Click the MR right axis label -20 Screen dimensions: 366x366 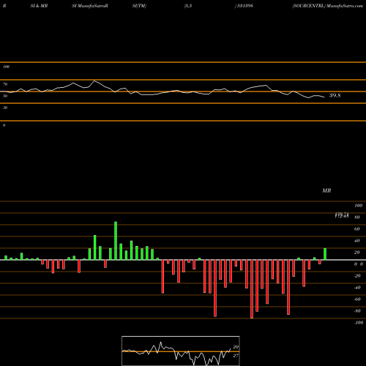(357, 276)
